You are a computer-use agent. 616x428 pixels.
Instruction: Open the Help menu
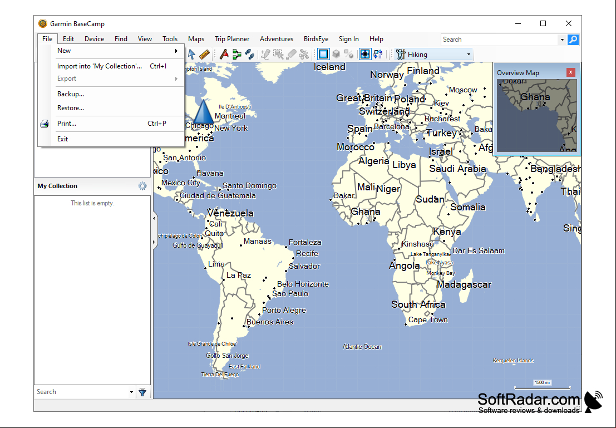coord(376,39)
